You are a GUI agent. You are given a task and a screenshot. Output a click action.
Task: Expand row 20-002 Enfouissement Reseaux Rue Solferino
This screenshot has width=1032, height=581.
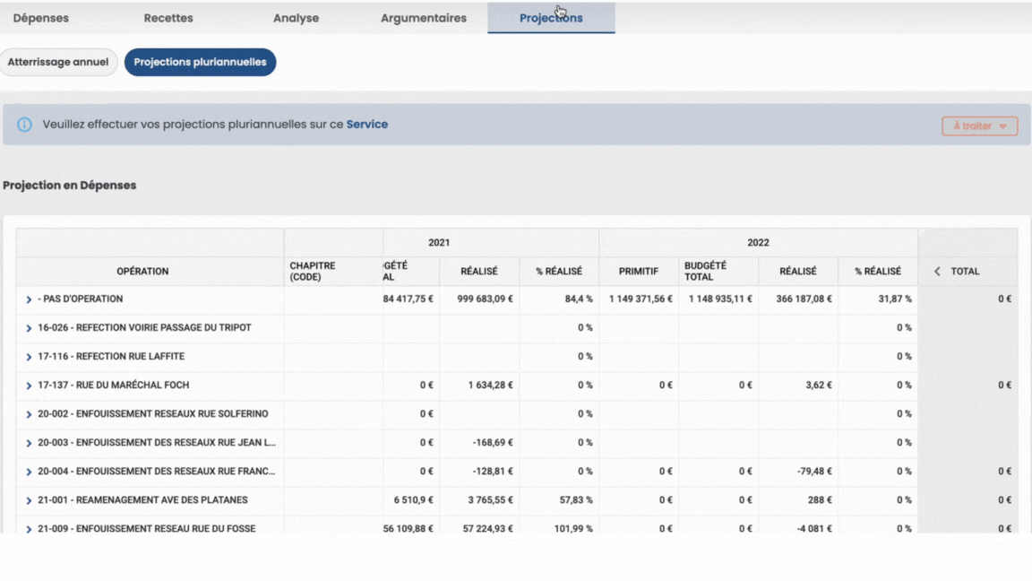click(29, 414)
